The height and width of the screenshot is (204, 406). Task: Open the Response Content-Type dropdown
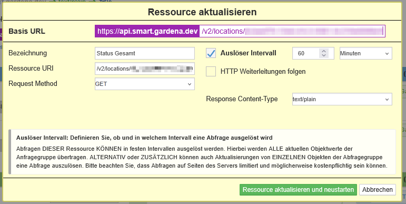tap(342, 99)
